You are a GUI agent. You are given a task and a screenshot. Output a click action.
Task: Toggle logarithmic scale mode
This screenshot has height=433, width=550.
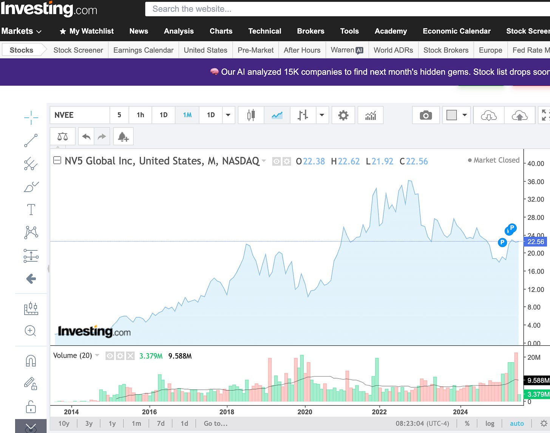point(490,423)
